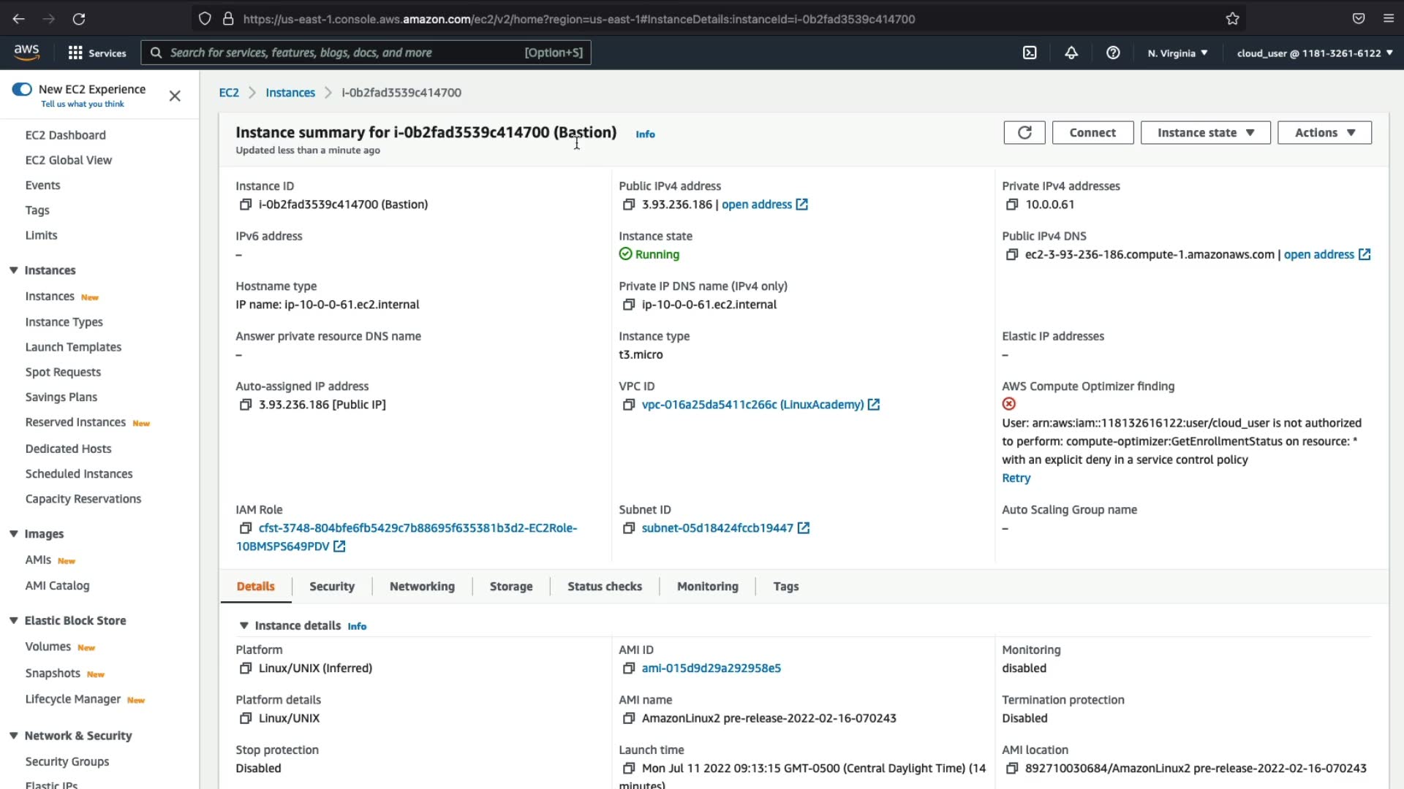Collapse the Elastic Block Store sidebar section
Viewport: 1404px width, 789px height.
[13, 620]
